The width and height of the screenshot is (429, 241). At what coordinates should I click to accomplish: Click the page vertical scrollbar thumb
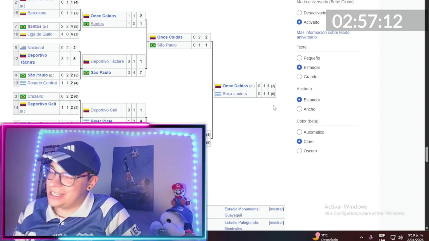(x=427, y=154)
